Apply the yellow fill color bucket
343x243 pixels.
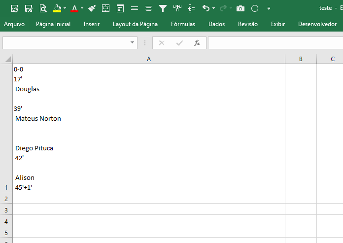pyautogui.click(x=57, y=8)
